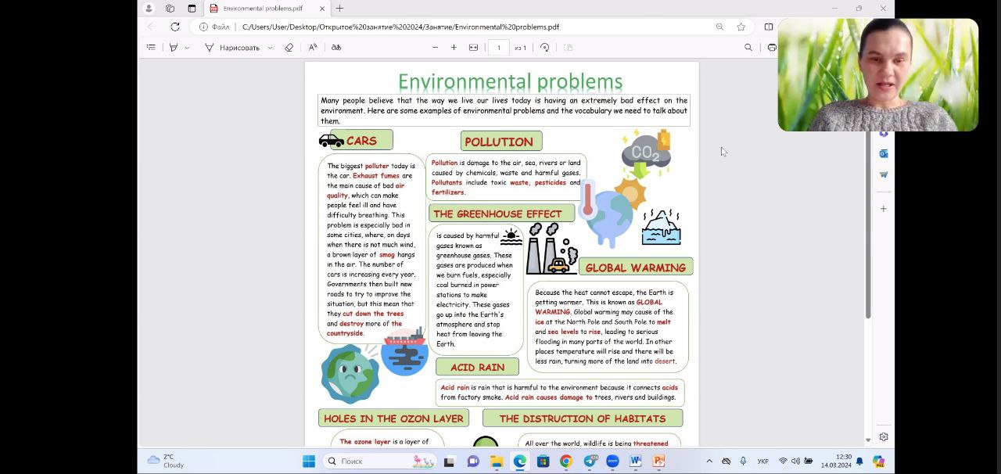Image resolution: width=1001 pixels, height=474 pixels.
Task: Expand the highlighter color options arrow
Action: tap(187, 48)
